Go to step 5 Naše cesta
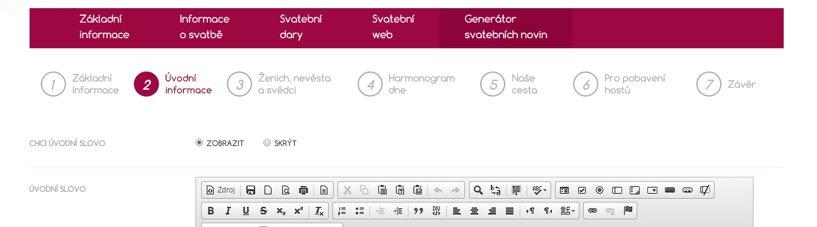This screenshot has height=227, width=817. click(x=509, y=85)
